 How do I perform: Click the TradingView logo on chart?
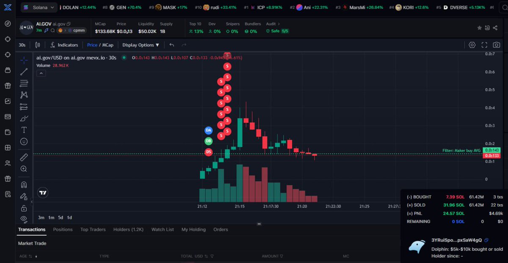(42, 193)
